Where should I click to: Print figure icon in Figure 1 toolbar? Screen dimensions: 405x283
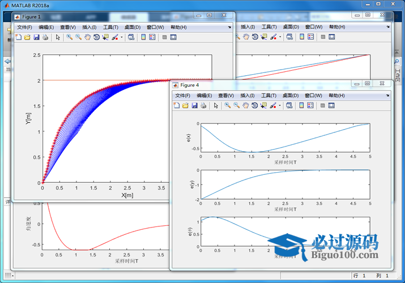[x=45, y=37]
